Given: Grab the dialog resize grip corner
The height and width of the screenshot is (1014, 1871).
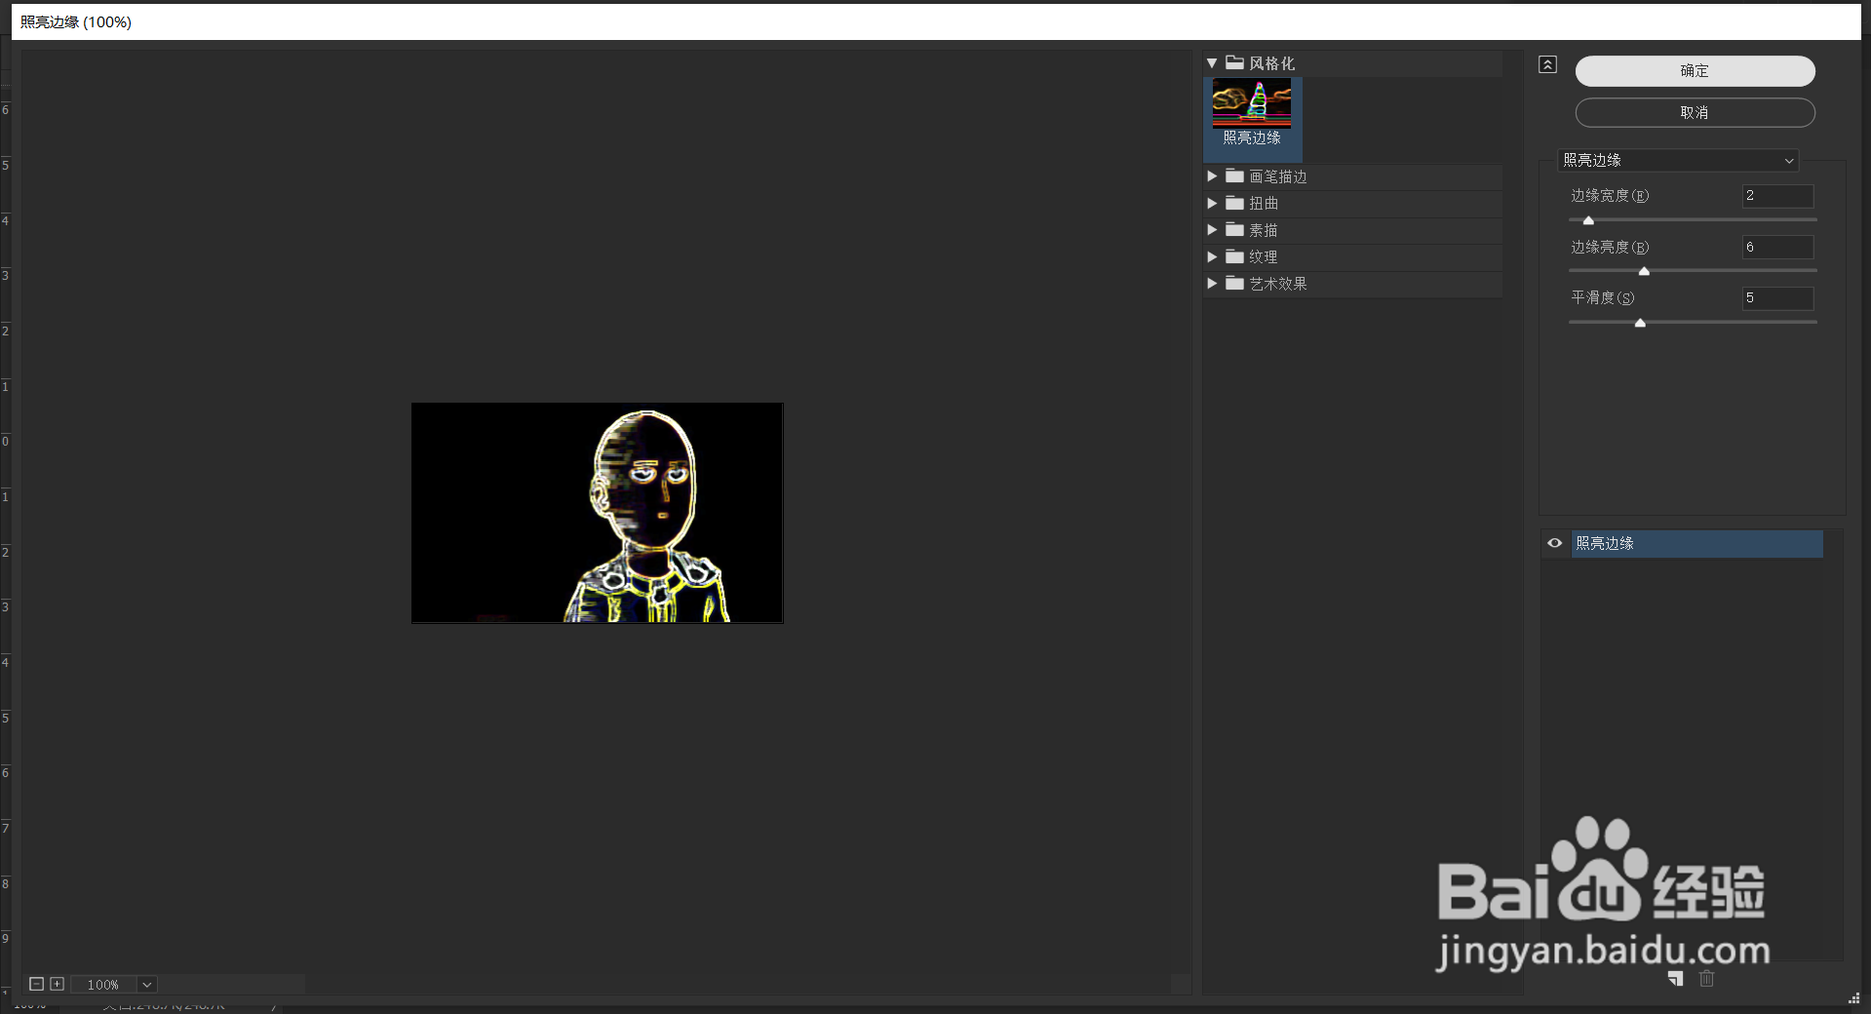Looking at the screenshot, I should click(x=1853, y=997).
